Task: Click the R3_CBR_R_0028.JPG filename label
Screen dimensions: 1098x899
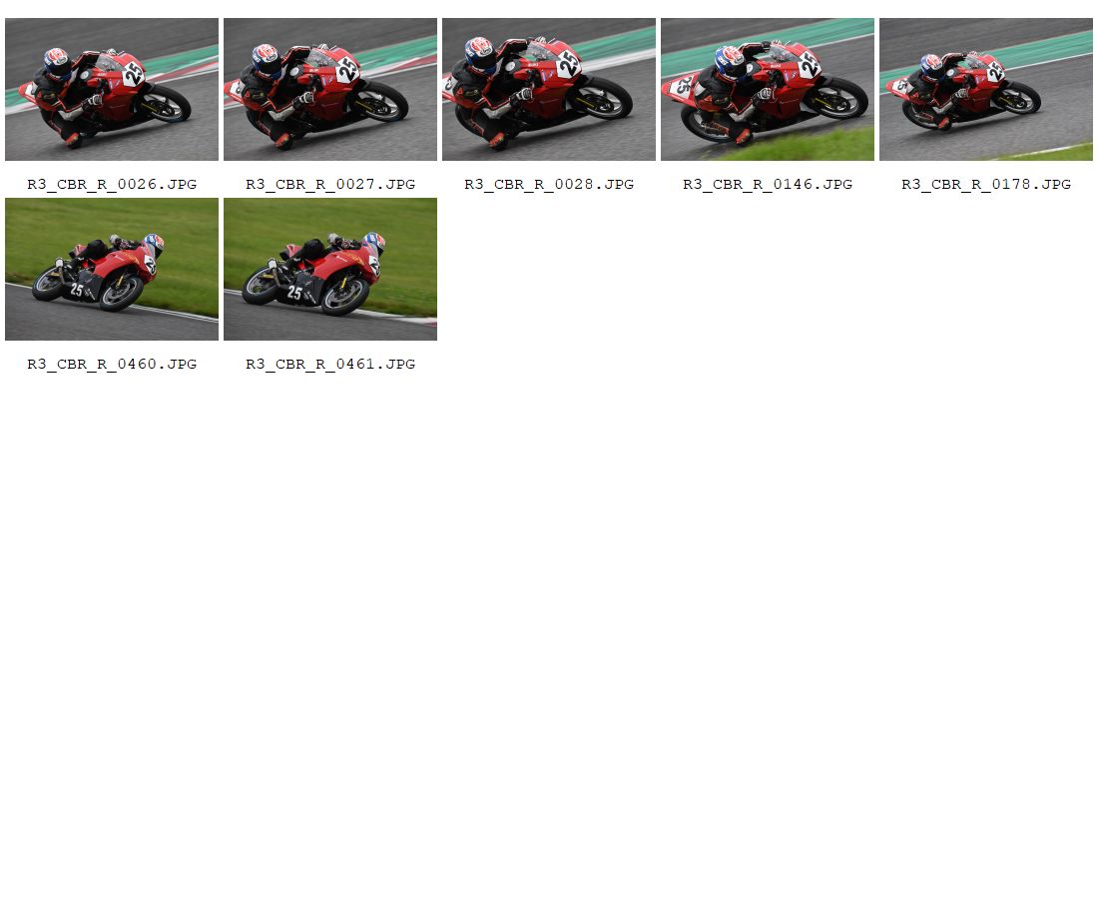Action: pos(549,184)
